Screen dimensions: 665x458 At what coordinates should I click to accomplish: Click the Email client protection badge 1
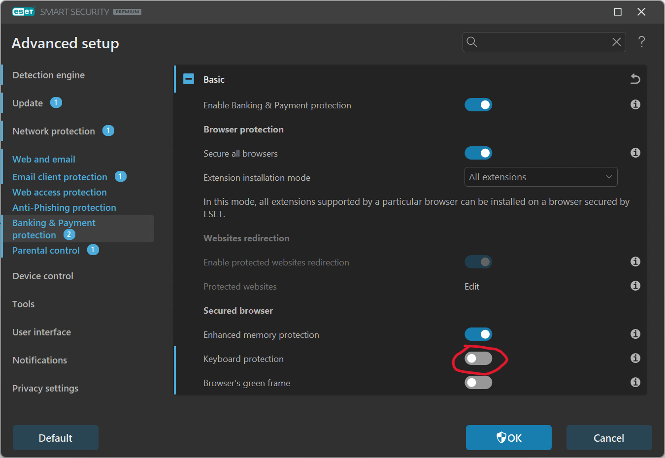pos(121,176)
